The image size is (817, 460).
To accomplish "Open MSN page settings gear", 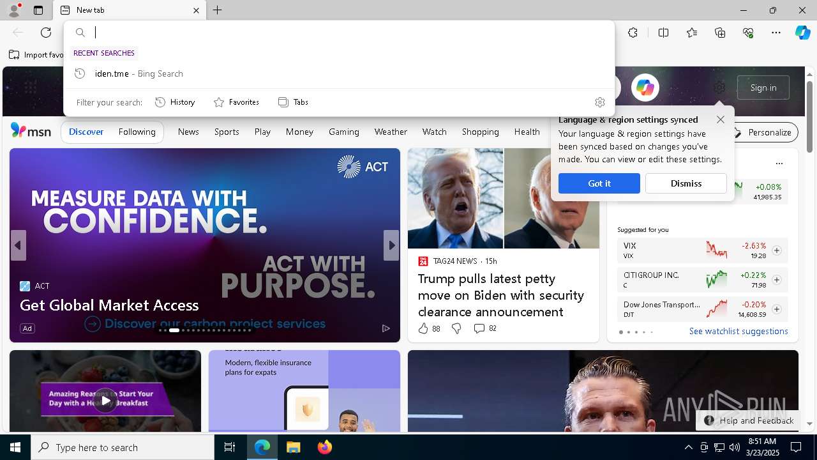I will [x=719, y=88].
